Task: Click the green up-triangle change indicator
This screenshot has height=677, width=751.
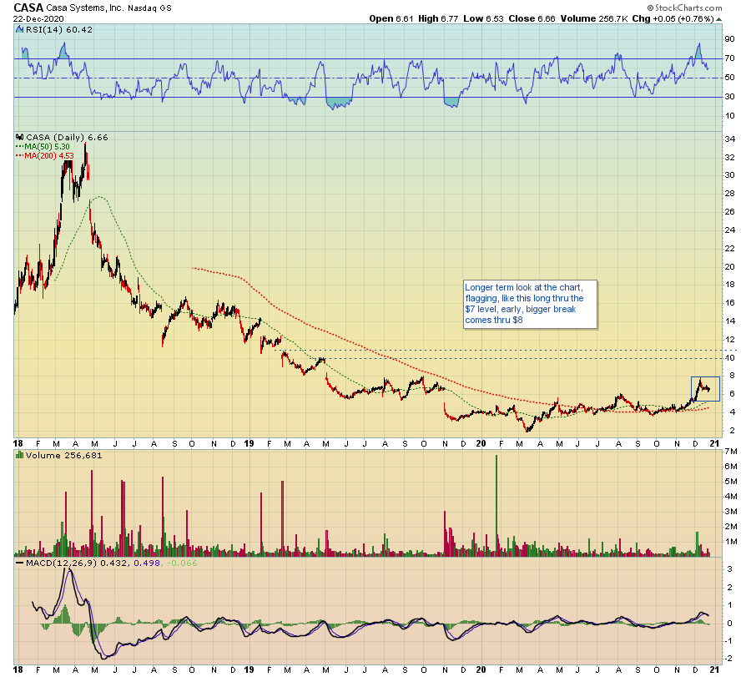Action: pyautogui.click(x=719, y=20)
